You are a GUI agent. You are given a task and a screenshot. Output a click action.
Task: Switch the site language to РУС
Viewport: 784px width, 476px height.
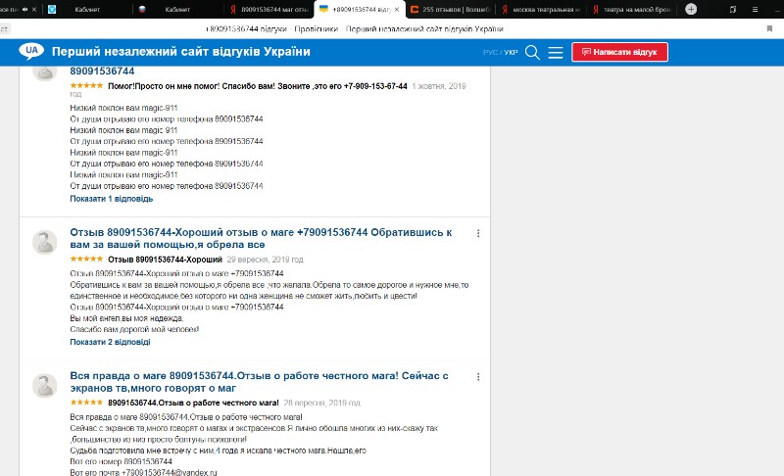pyautogui.click(x=491, y=53)
